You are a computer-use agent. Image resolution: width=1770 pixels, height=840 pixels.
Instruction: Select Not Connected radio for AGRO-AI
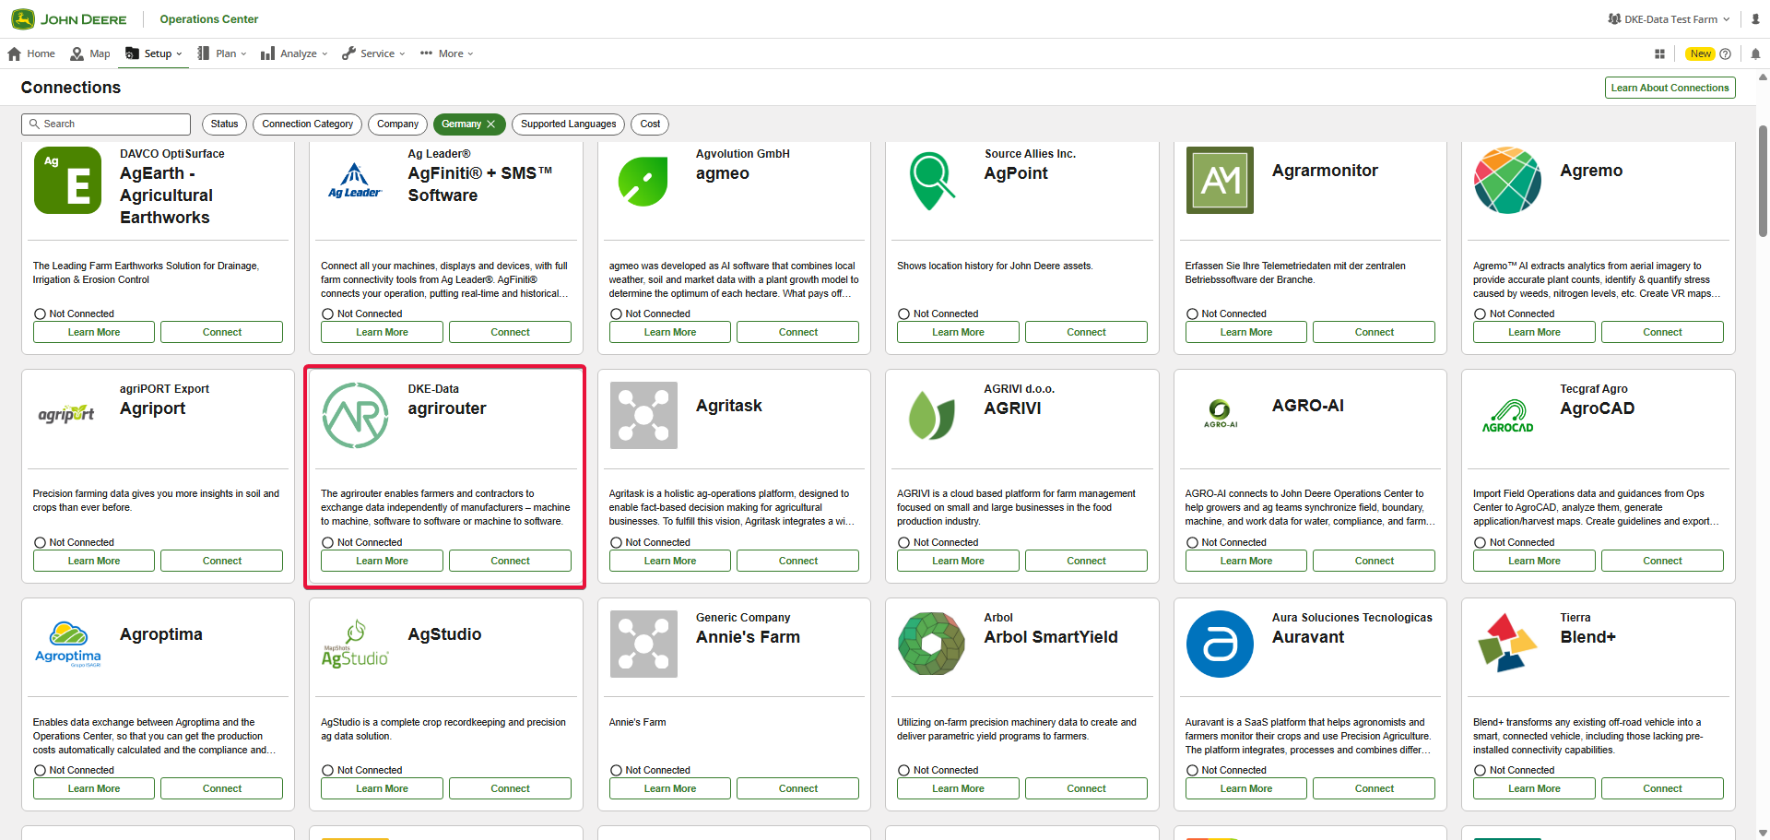(x=1192, y=543)
